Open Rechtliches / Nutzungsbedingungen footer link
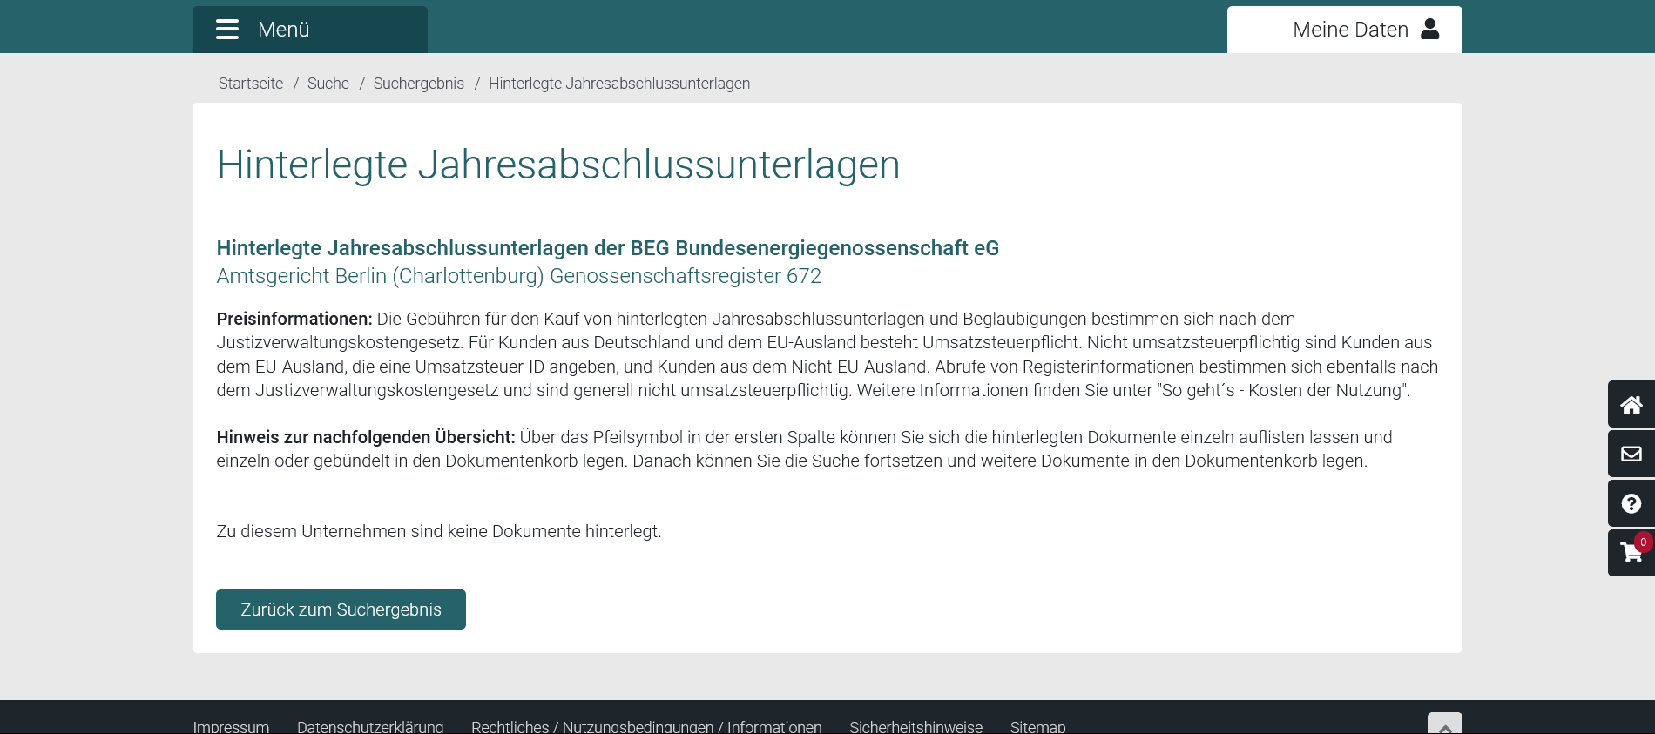This screenshot has width=1655, height=734. (x=646, y=726)
